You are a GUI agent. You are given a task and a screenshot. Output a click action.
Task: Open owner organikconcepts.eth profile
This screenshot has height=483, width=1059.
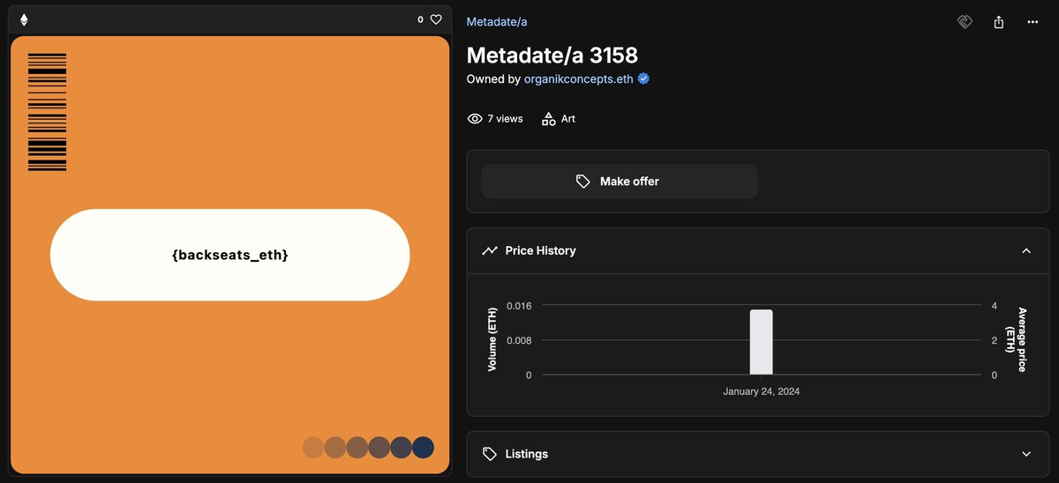[579, 78]
